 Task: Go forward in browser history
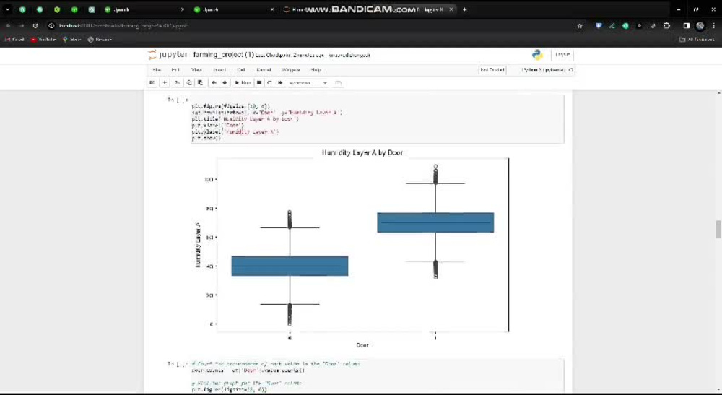click(22, 26)
